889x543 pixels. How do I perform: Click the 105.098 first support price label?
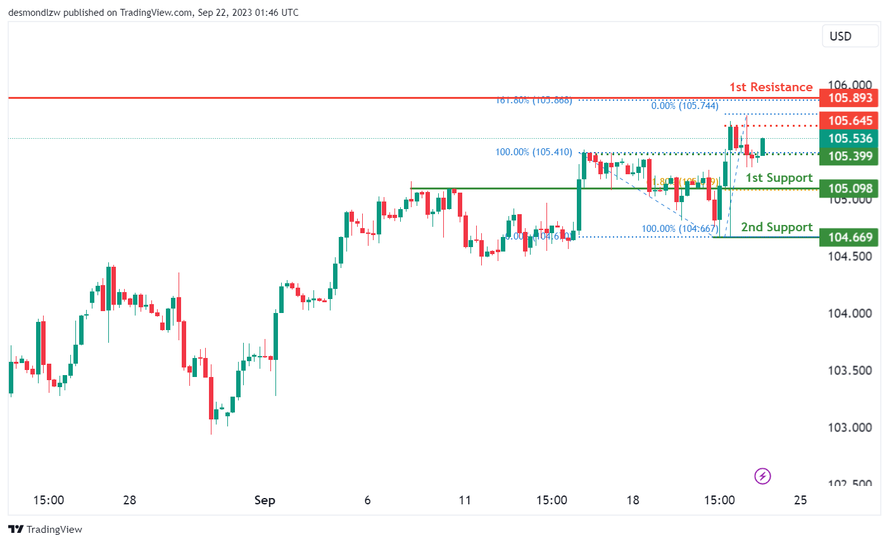coord(849,188)
